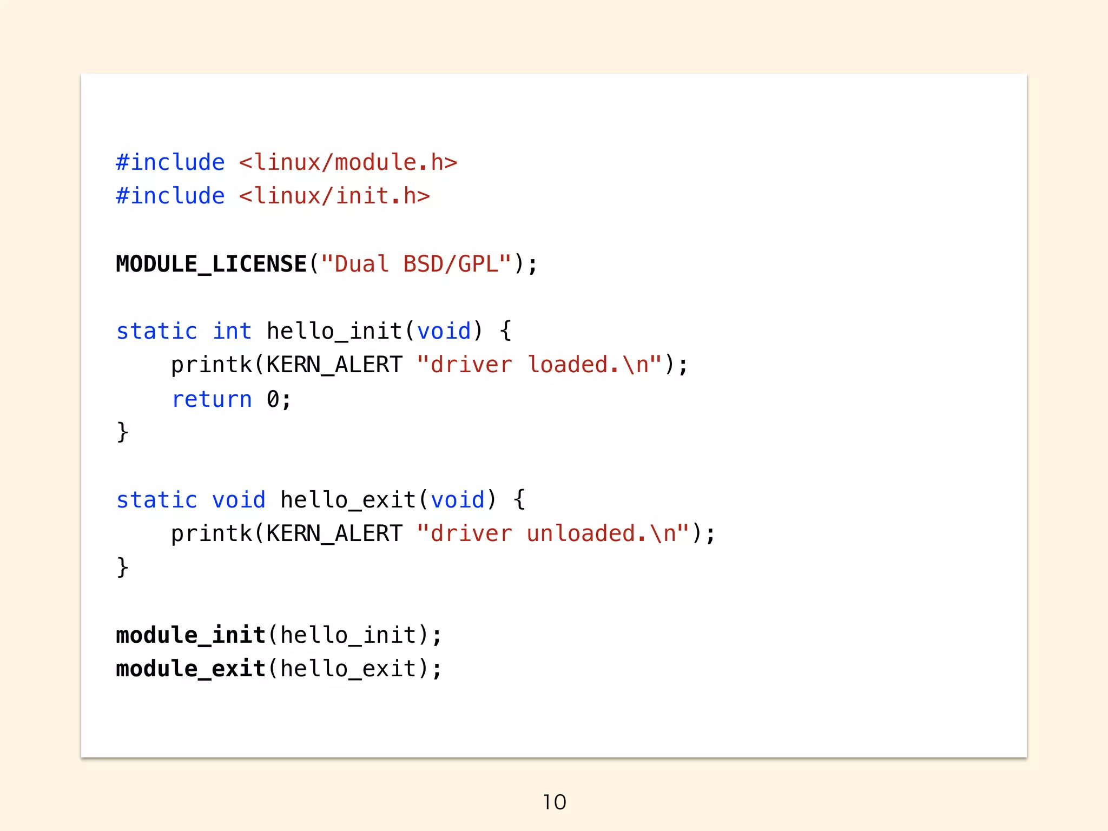
Task: Click the 'static void hello_exit(void) {' line
Action: [321, 500]
